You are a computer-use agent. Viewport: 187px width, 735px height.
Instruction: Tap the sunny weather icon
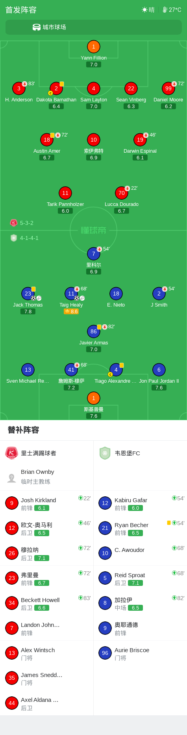tap(144, 9)
